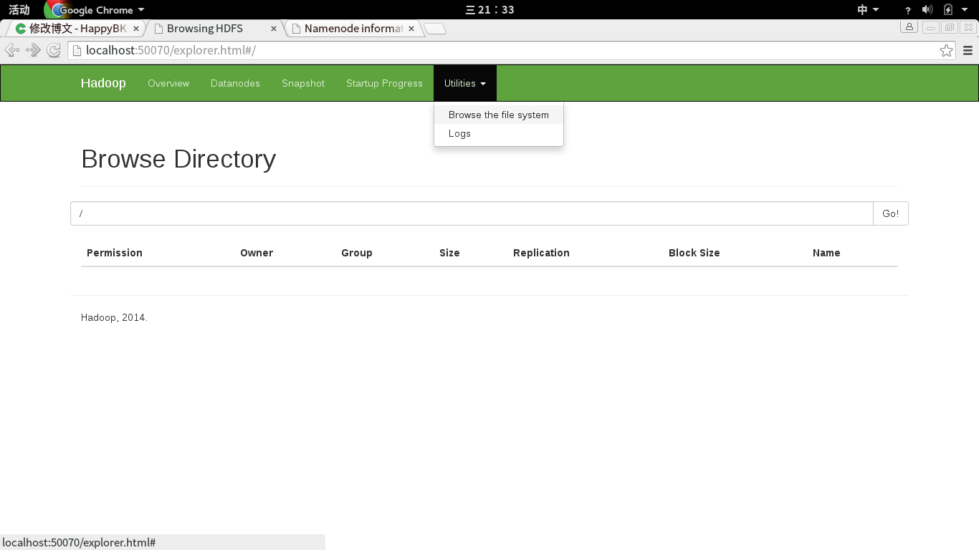Click the Block Size column header

tap(694, 253)
